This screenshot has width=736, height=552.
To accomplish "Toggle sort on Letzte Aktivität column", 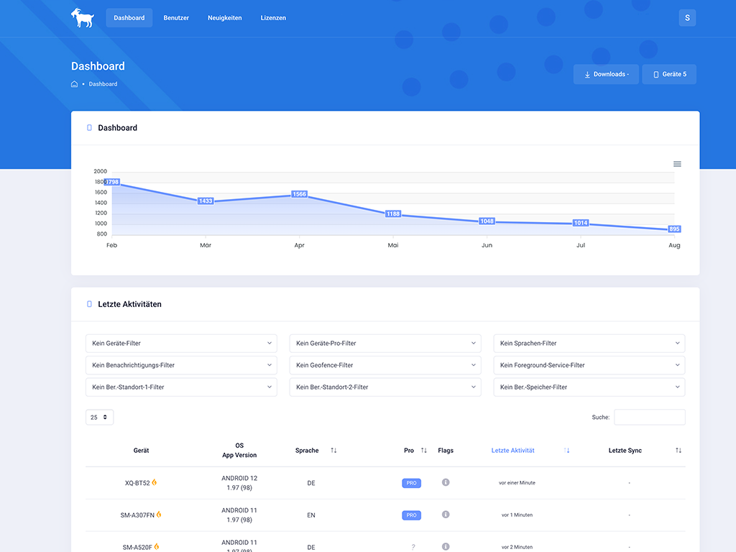I will coord(567,451).
